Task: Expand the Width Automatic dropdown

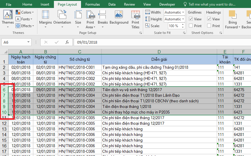Action: (183, 12)
